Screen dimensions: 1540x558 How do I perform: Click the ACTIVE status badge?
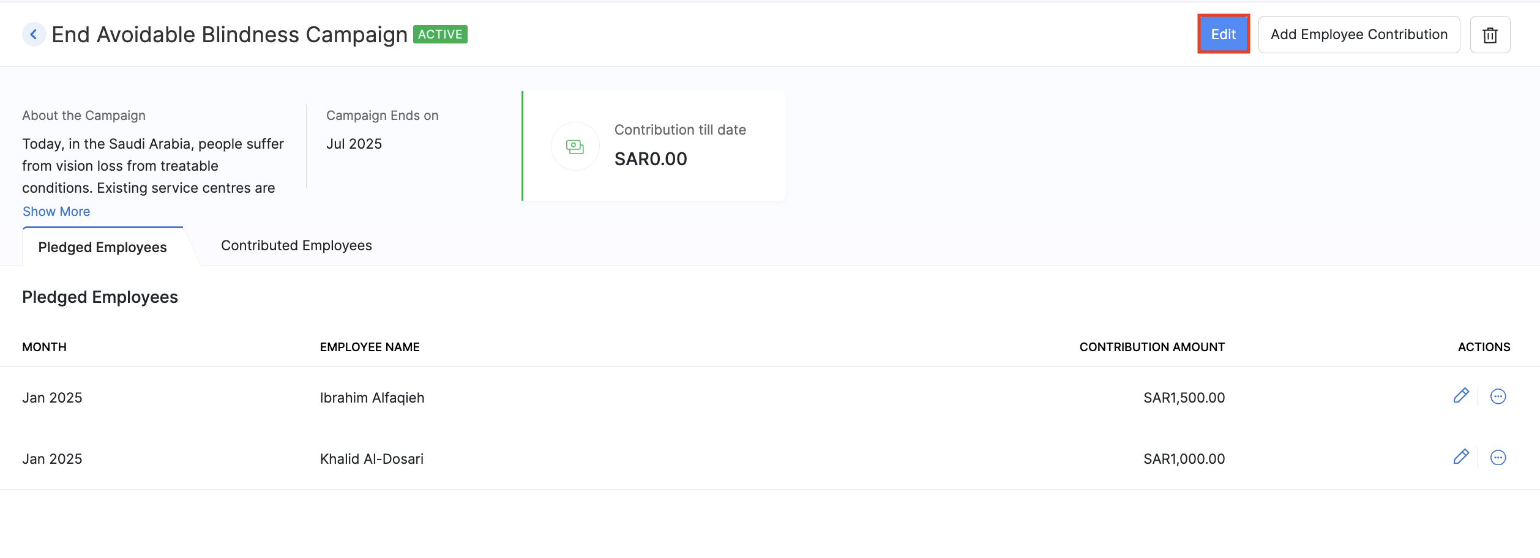pyautogui.click(x=440, y=35)
